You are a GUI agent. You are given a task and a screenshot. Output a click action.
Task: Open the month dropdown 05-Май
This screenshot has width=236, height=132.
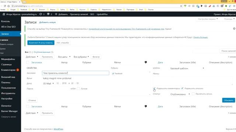tap(48, 84)
